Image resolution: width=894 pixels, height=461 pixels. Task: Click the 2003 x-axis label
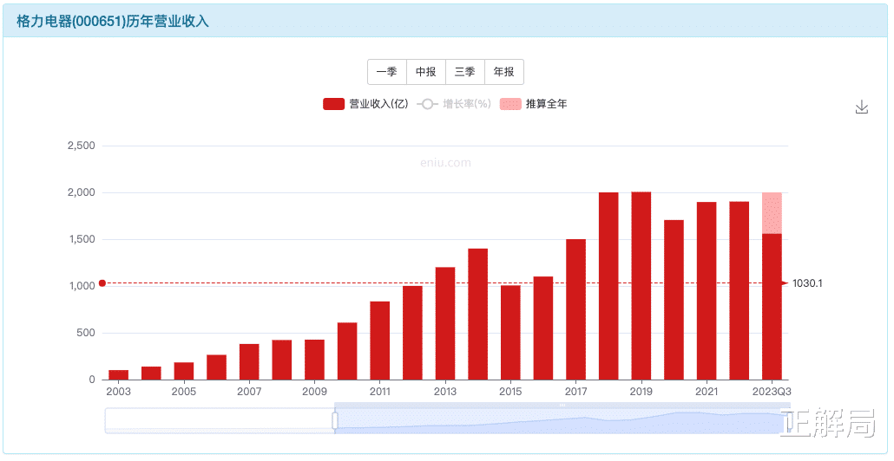pyautogui.click(x=119, y=392)
